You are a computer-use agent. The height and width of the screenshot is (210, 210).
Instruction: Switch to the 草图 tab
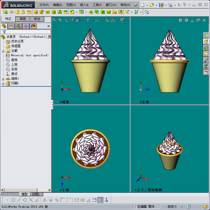tap(22, 19)
